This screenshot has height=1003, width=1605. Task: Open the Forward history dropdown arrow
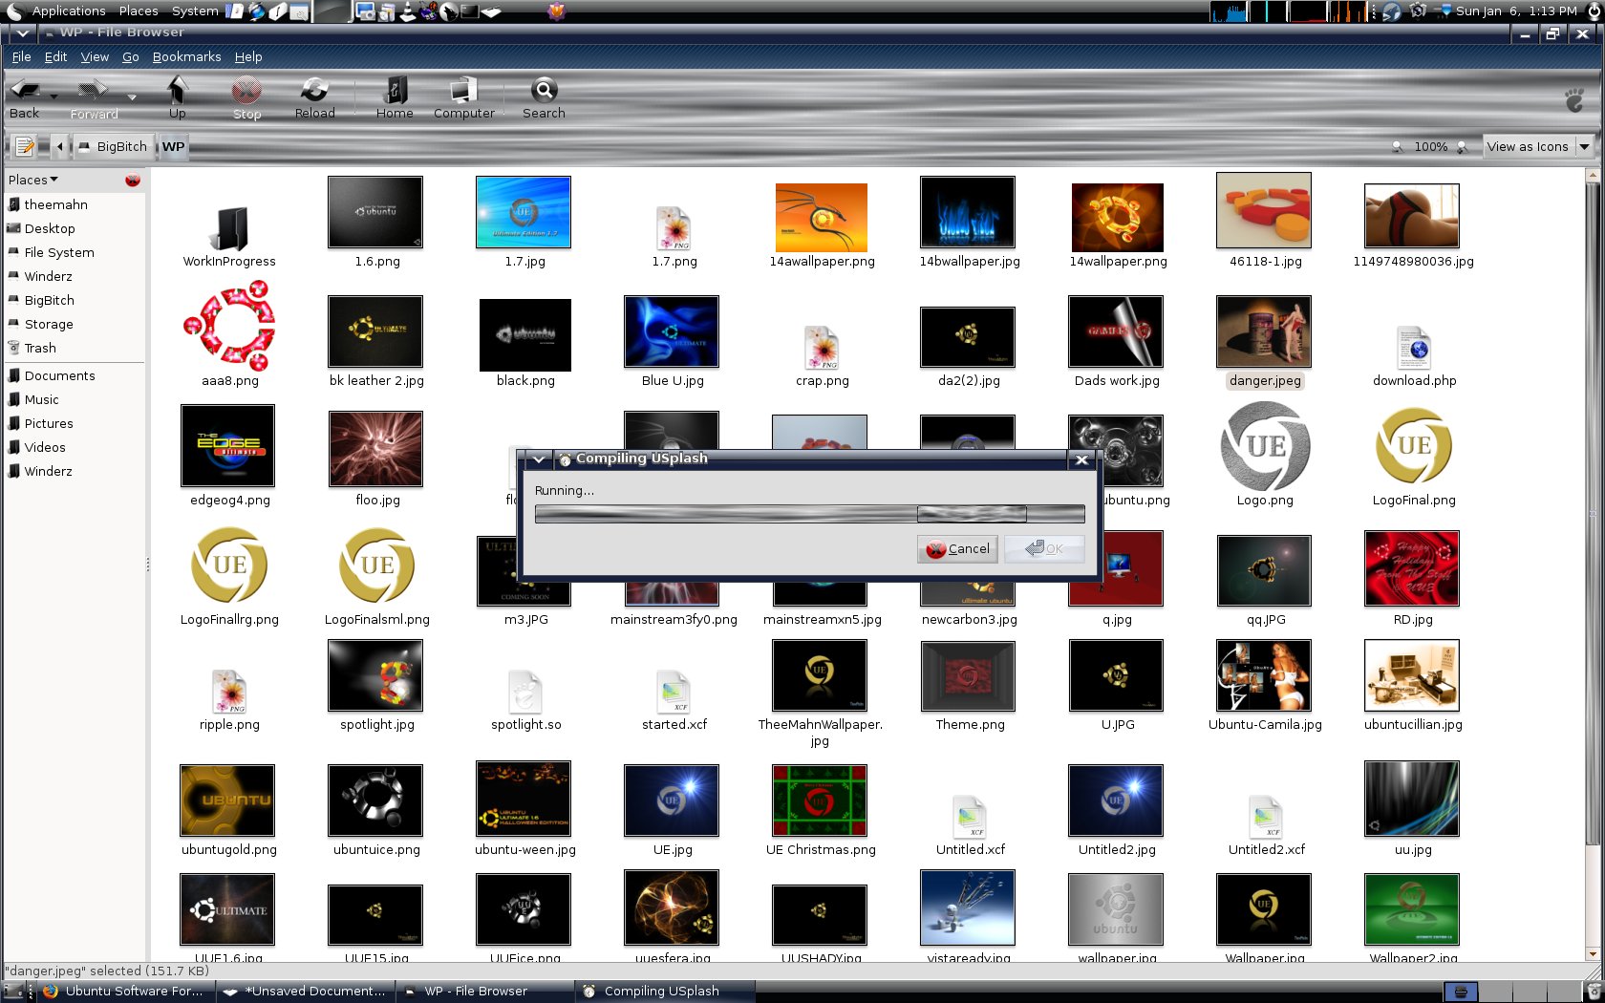132,97
